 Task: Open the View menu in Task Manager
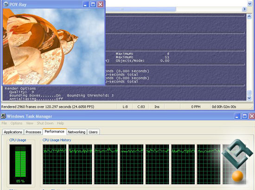30,123
